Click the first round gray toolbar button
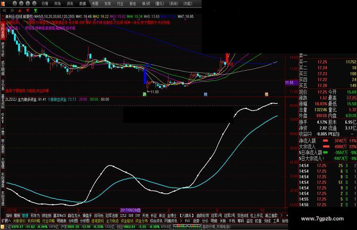 [x=14, y=3]
